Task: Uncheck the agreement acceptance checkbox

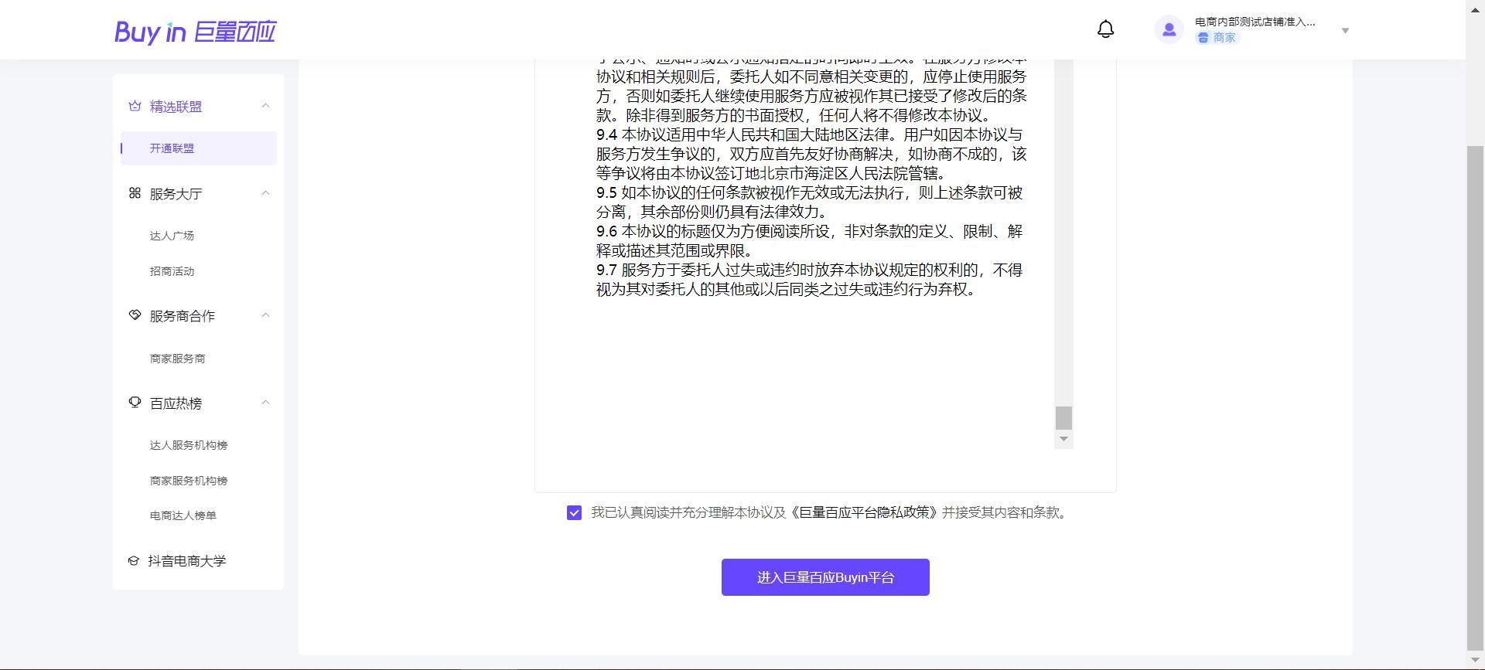Action: pyautogui.click(x=574, y=513)
